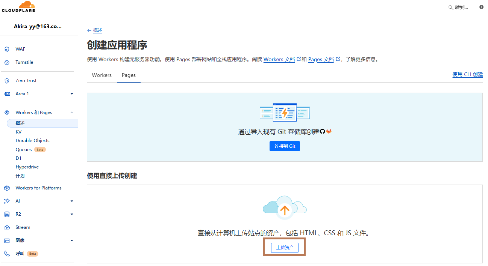Image resolution: width=488 pixels, height=266 pixels.
Task: Click the Turnstile icon in sidebar
Action: click(7, 62)
